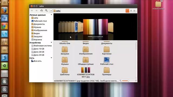Select Диск 29 GB device
Viewport: 173px width, 97px height.
click(38, 55)
